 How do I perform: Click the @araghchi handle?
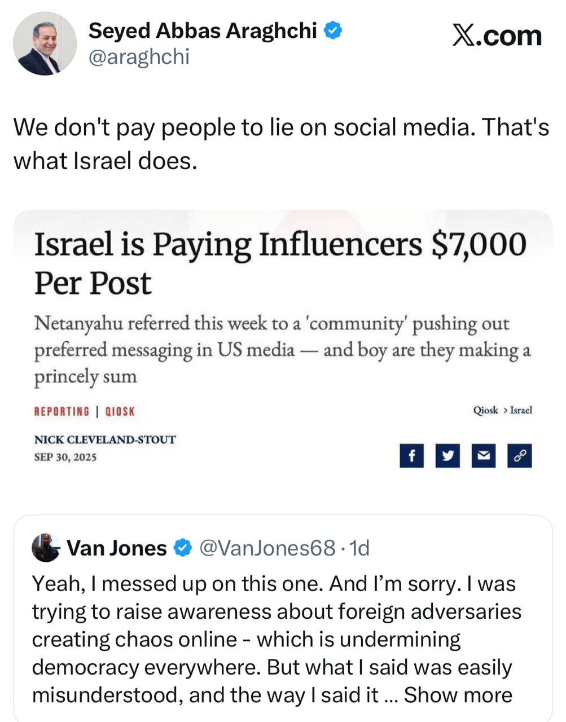pyautogui.click(x=139, y=57)
